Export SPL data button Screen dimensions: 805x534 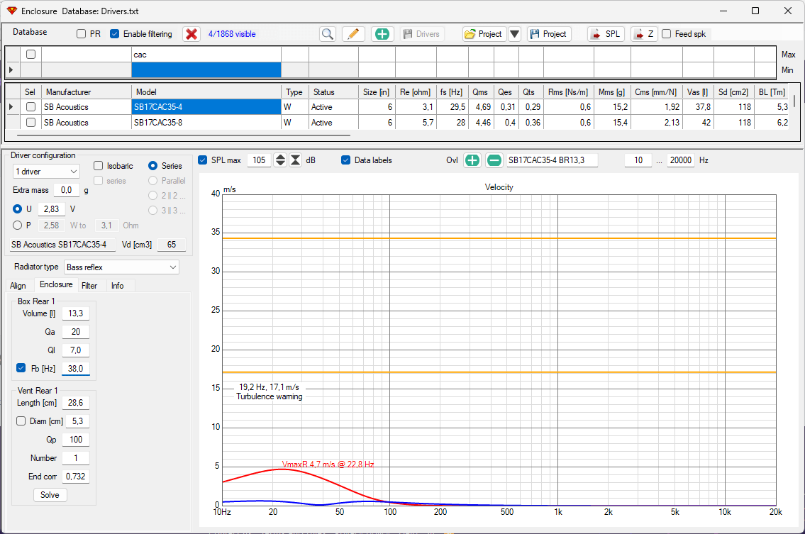tap(606, 34)
